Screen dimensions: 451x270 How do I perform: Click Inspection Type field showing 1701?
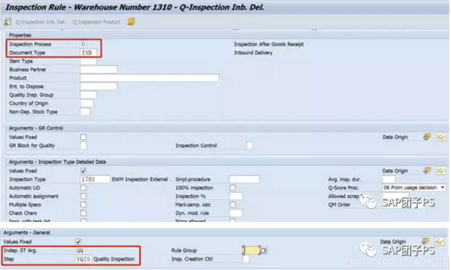coord(95,179)
